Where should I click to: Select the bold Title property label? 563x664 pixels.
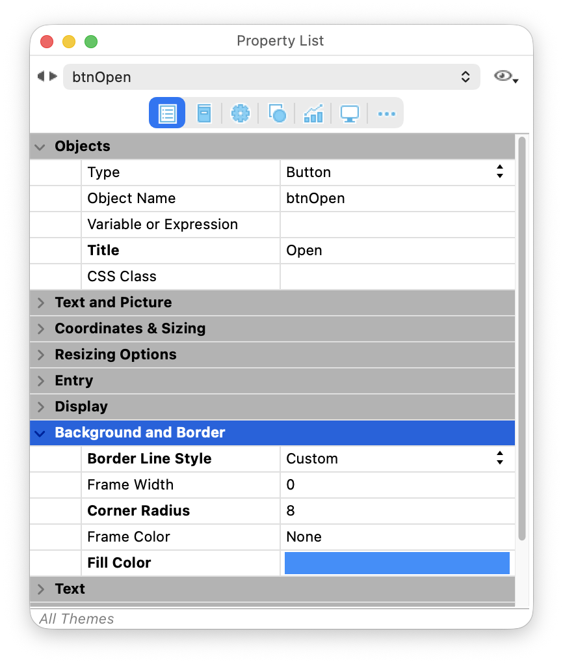103,250
